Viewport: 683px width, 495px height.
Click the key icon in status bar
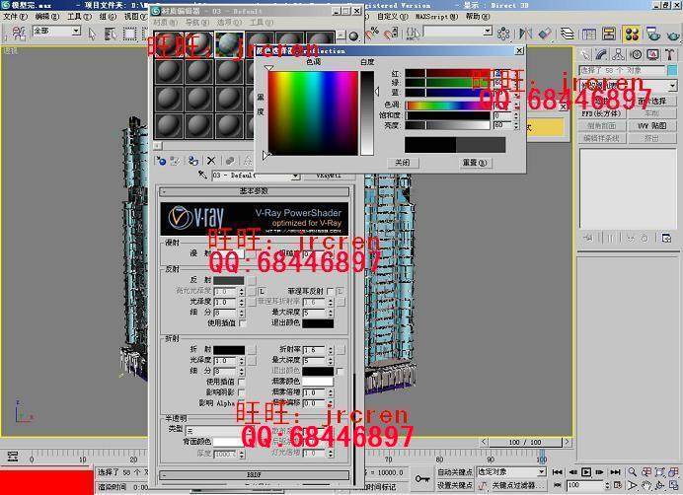421,479
